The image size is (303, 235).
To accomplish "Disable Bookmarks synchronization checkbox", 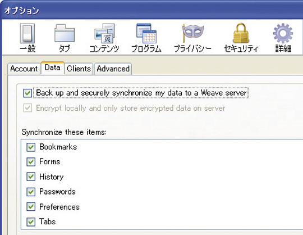I will (31, 147).
